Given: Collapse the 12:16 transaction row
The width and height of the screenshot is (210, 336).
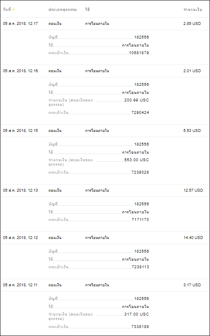Looking at the screenshot, I should [x=105, y=71].
